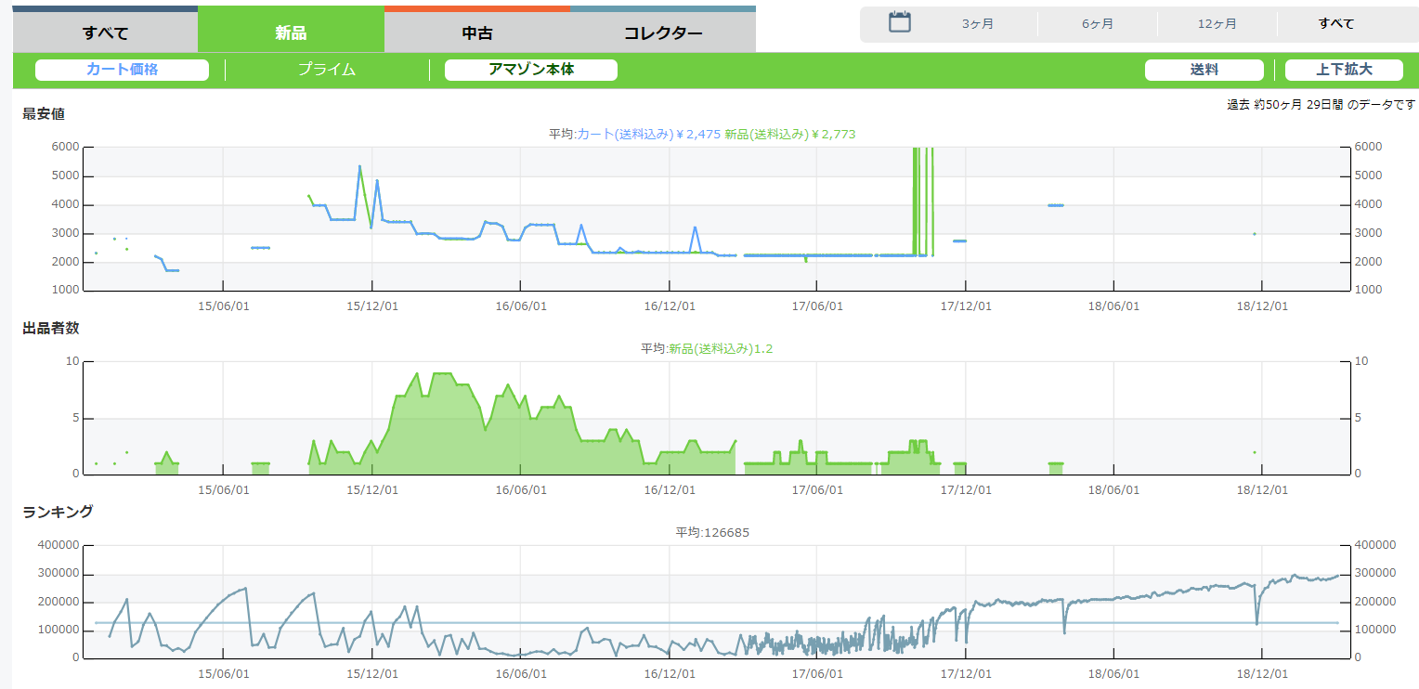The width and height of the screenshot is (1419, 689).
Task: Toggle 送料 shipping inclusion
Action: (x=1204, y=70)
